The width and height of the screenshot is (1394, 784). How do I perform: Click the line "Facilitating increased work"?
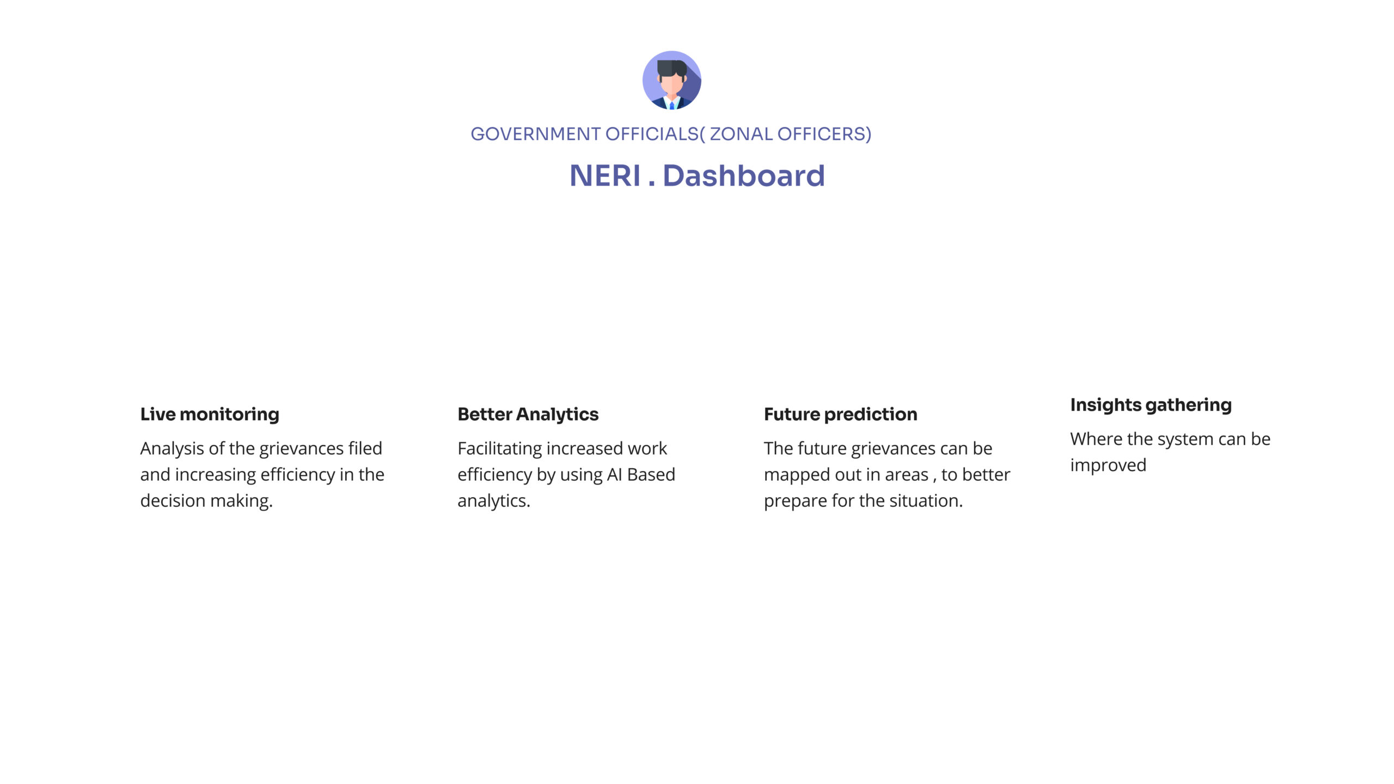(562, 449)
